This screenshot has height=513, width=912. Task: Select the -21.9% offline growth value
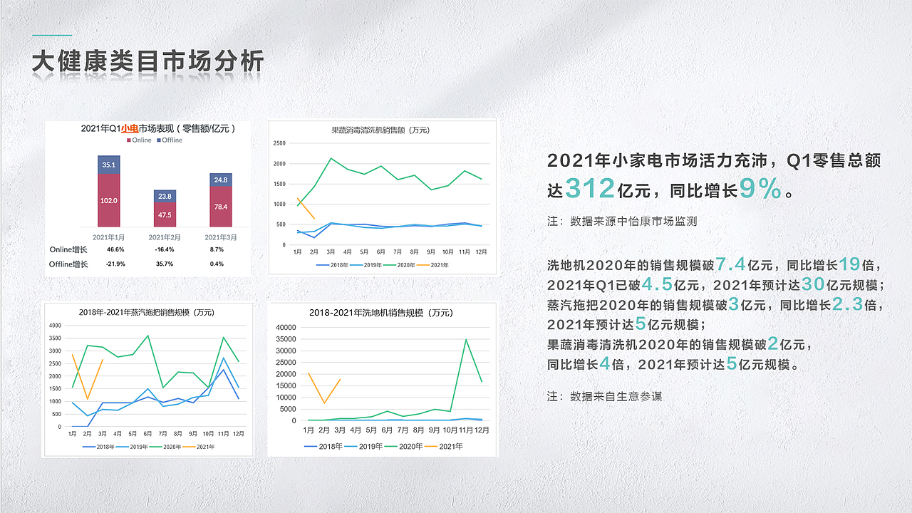tap(115, 264)
